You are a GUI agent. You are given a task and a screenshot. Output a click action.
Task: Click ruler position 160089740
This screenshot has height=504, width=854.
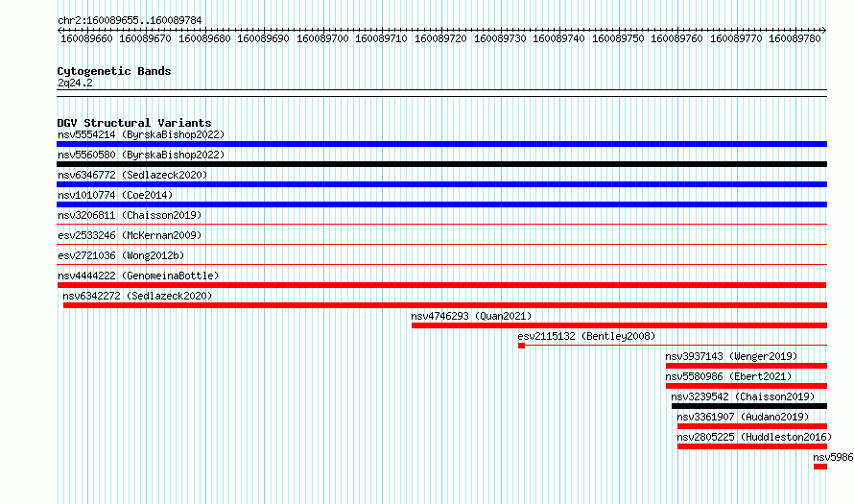[x=558, y=38]
